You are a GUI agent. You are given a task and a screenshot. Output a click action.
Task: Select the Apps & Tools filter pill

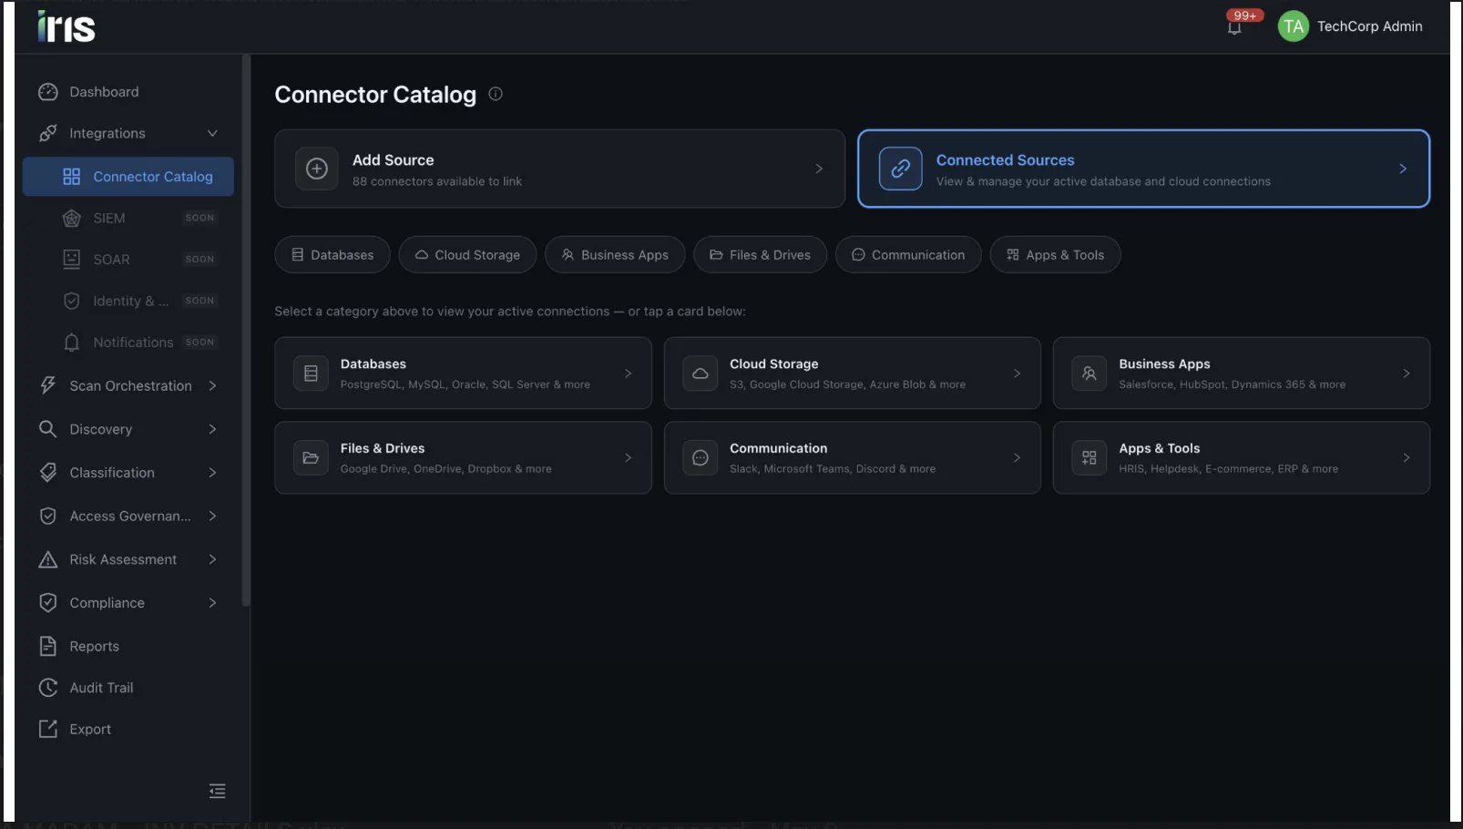[1055, 255]
